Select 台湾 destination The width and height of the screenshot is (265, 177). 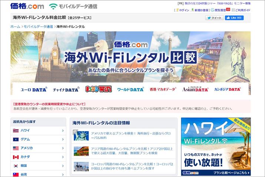coord(24,174)
